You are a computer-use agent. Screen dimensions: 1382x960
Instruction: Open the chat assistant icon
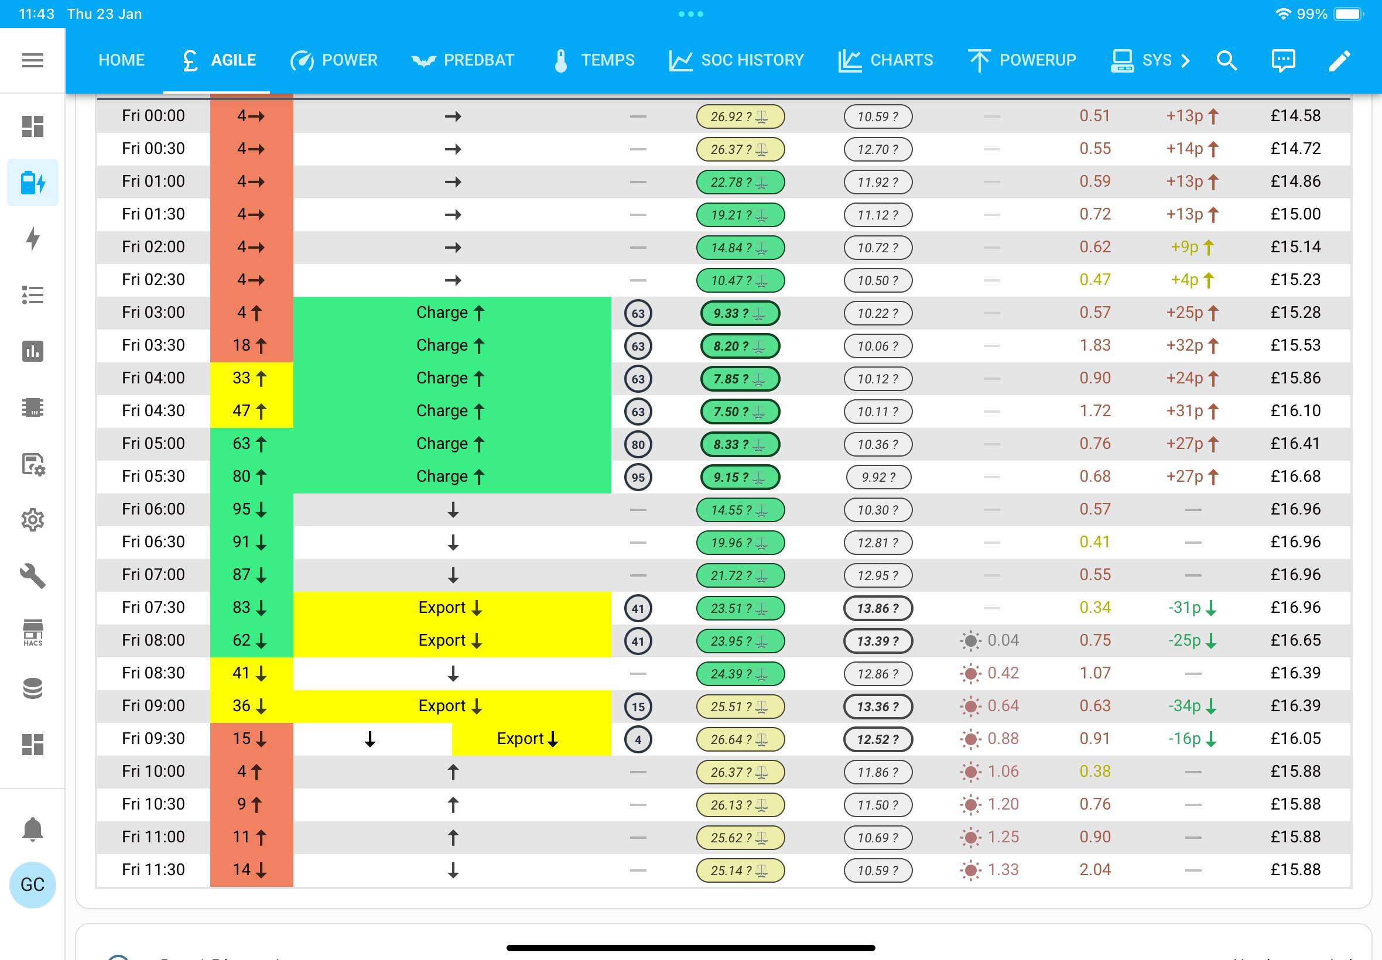(x=1284, y=60)
